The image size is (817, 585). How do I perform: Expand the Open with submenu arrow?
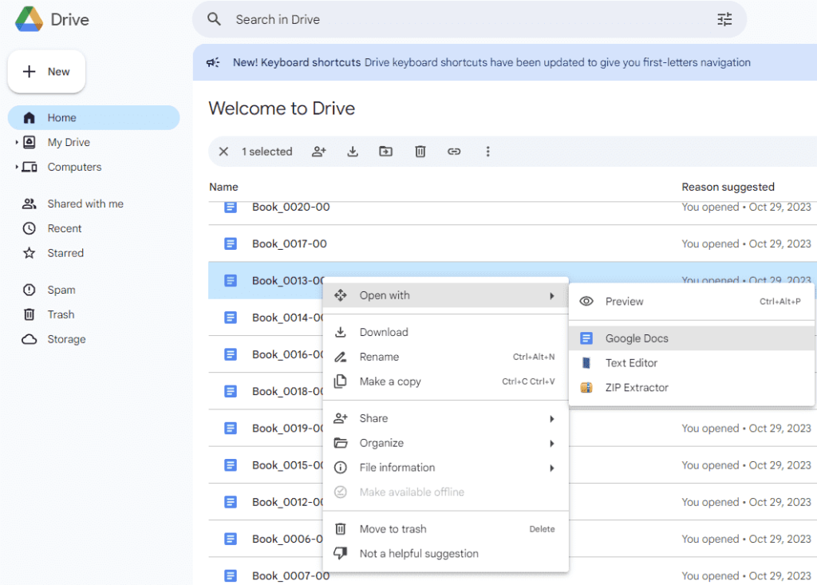coord(552,296)
